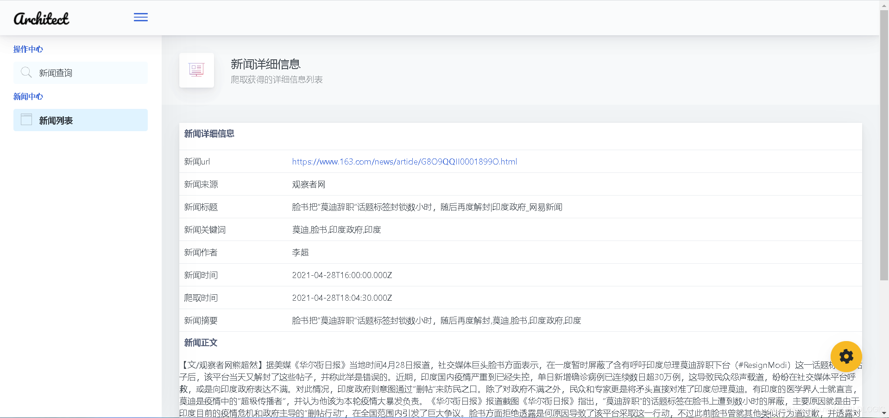Click the 新闻url label
Screen dimensions: 889x418
point(197,162)
